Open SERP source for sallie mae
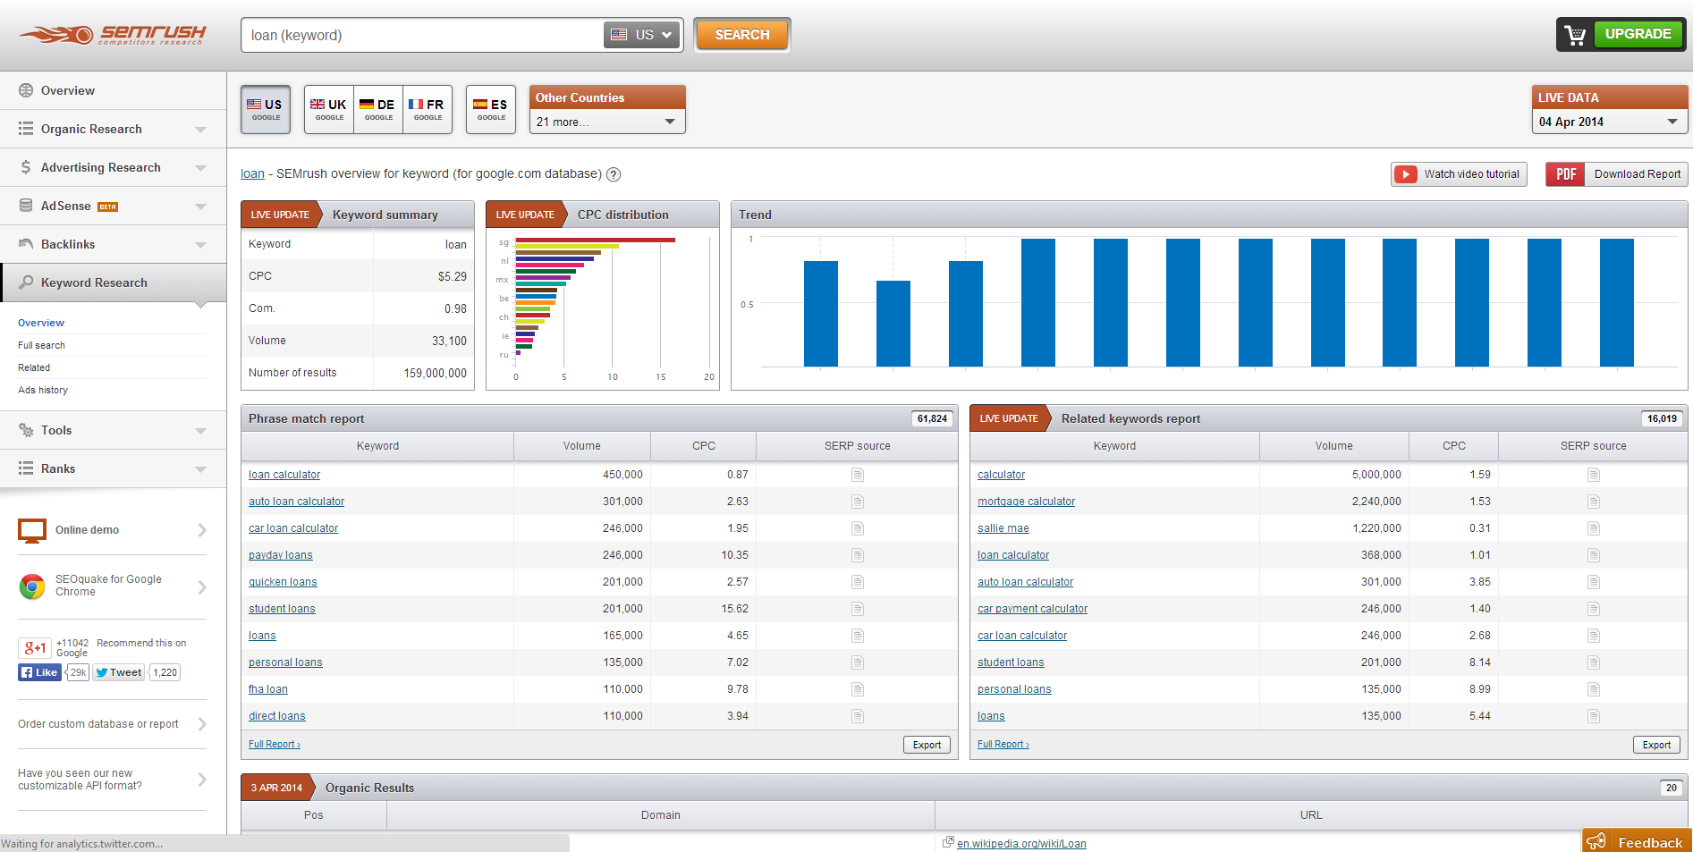 (1594, 528)
